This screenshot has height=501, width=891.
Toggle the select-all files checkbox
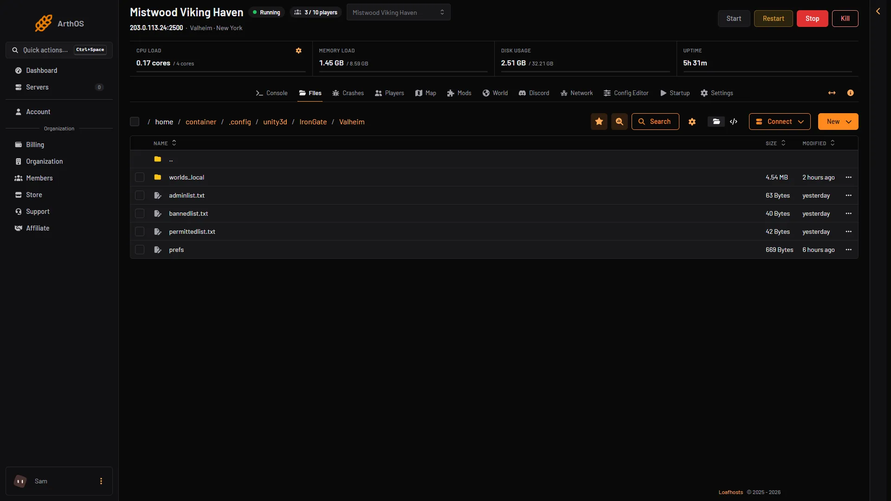click(135, 122)
